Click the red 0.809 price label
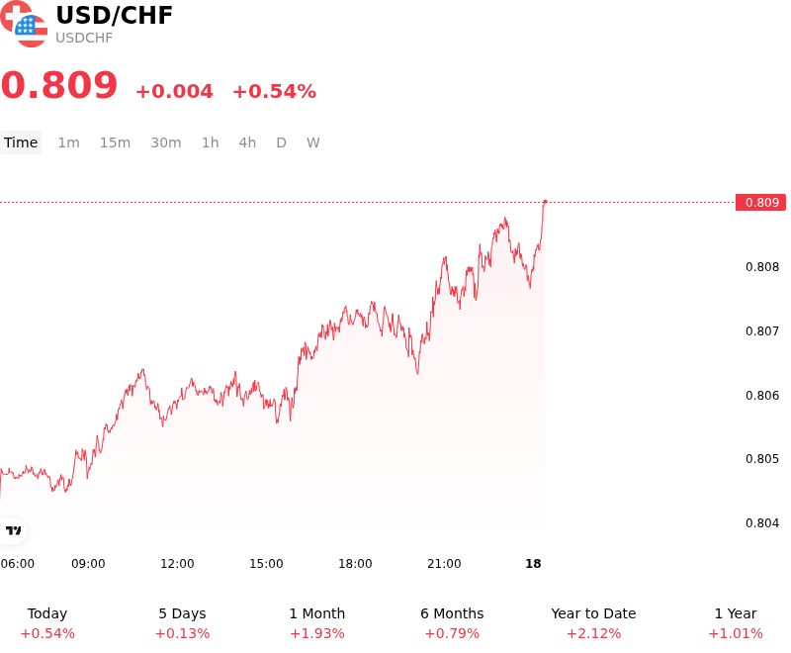The image size is (791, 653). (x=760, y=203)
